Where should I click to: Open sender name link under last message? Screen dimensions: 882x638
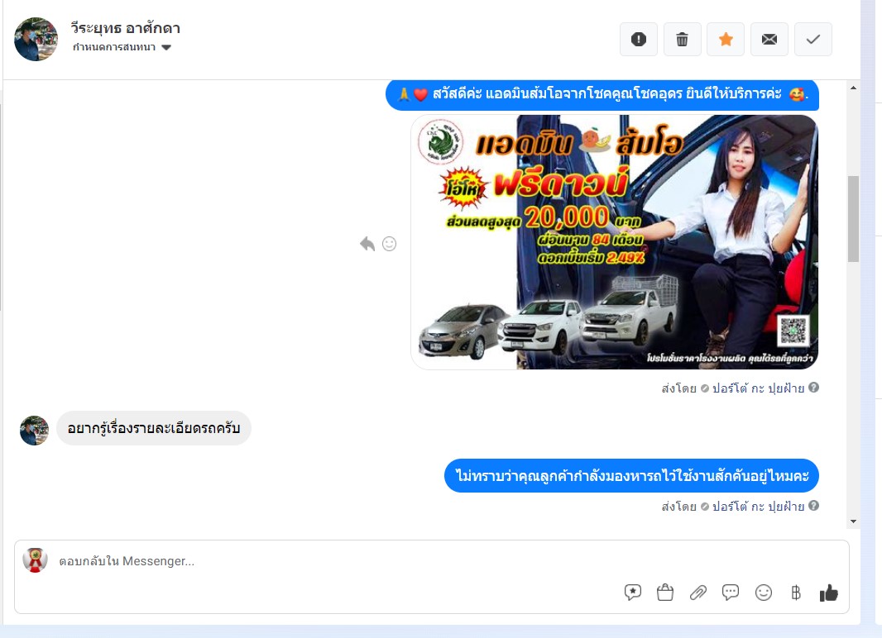coord(758,507)
